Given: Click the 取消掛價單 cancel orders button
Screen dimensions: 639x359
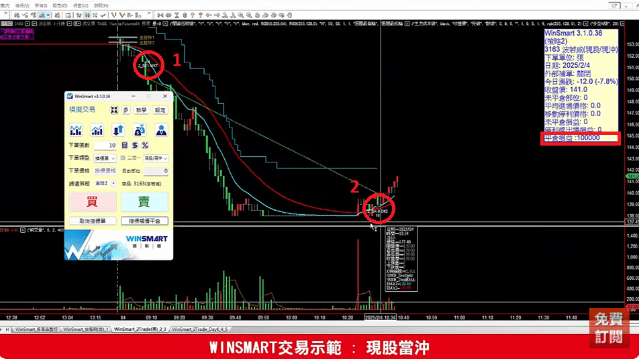Looking at the screenshot, I should (93, 221).
